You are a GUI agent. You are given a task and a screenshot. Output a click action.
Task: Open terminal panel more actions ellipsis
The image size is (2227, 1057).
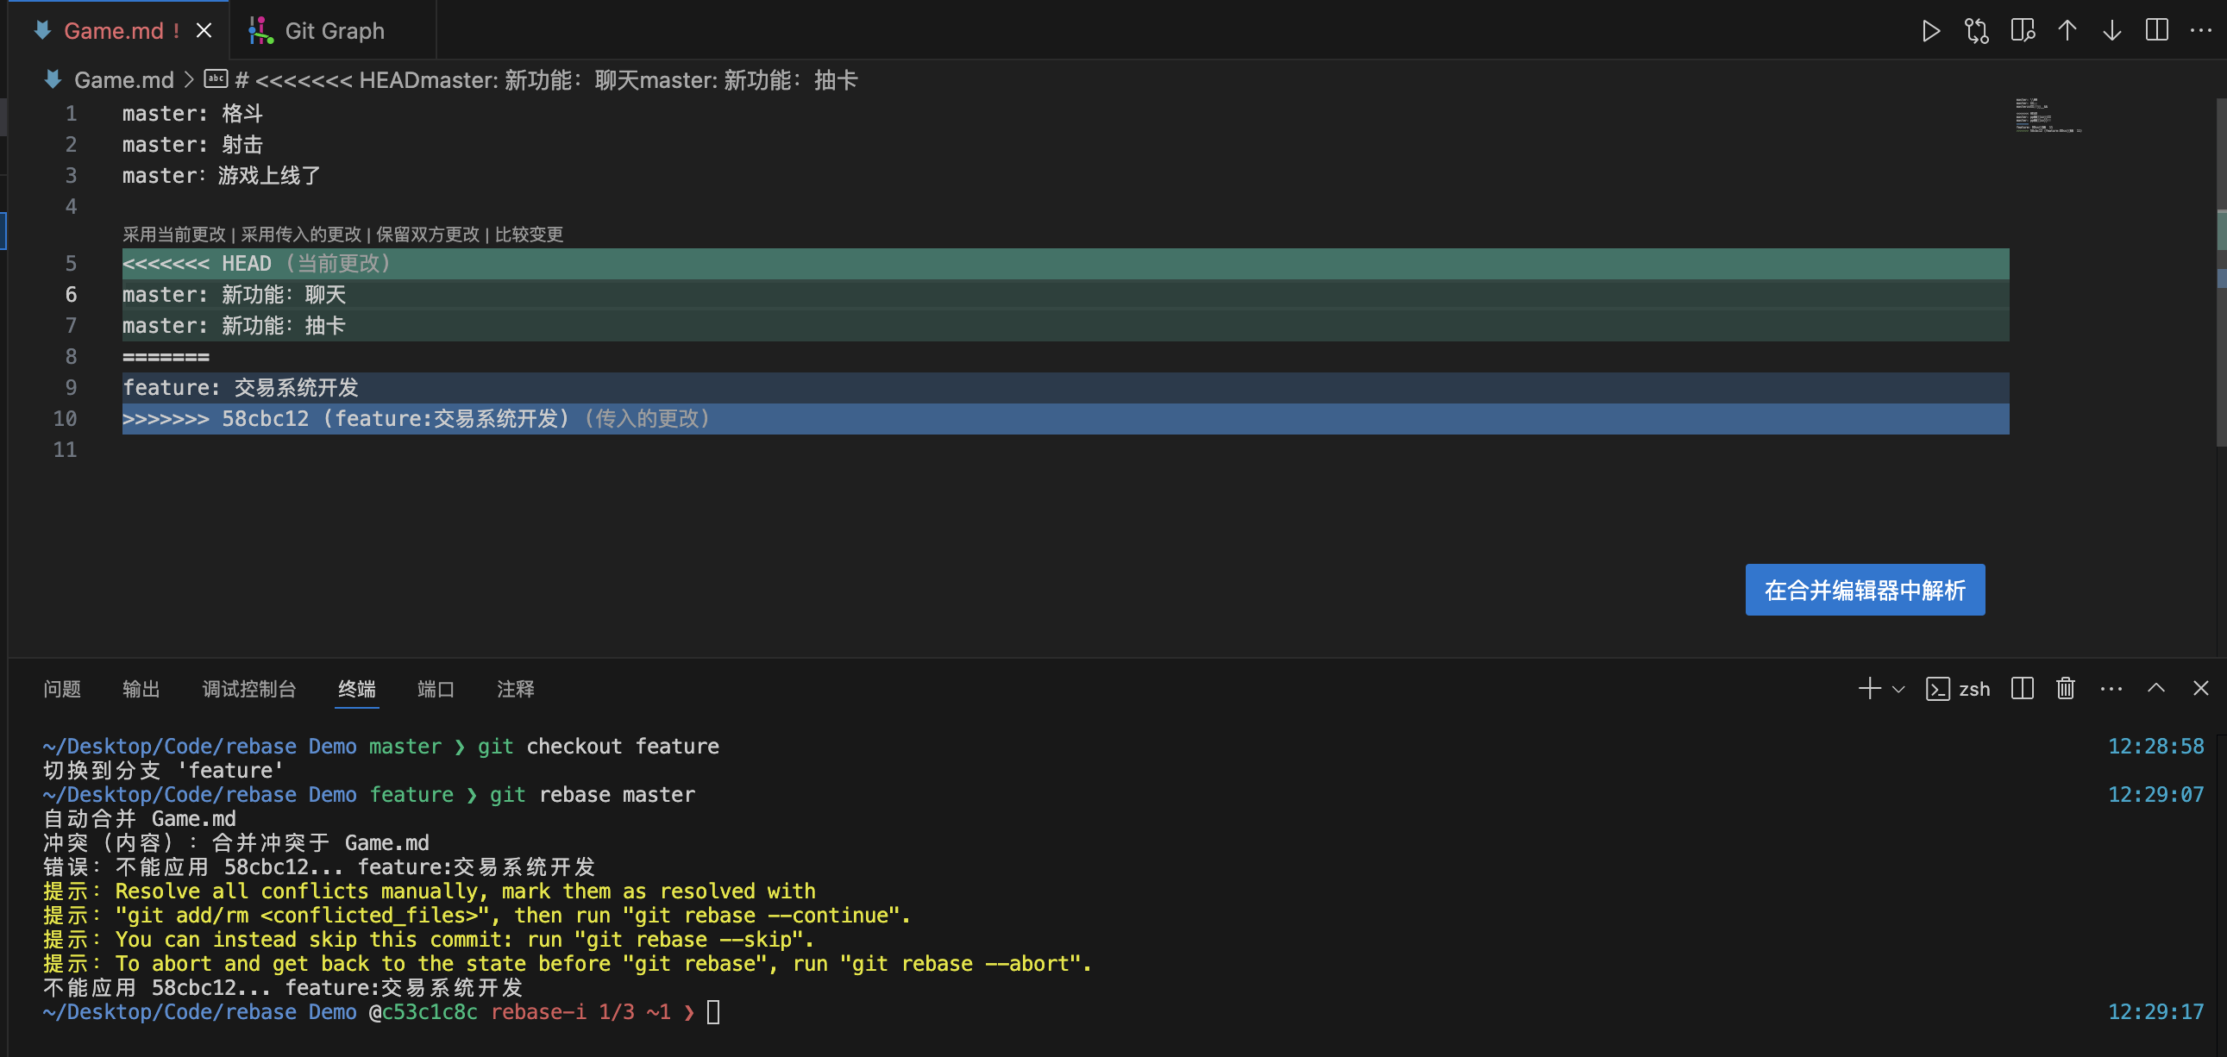coord(2111,689)
